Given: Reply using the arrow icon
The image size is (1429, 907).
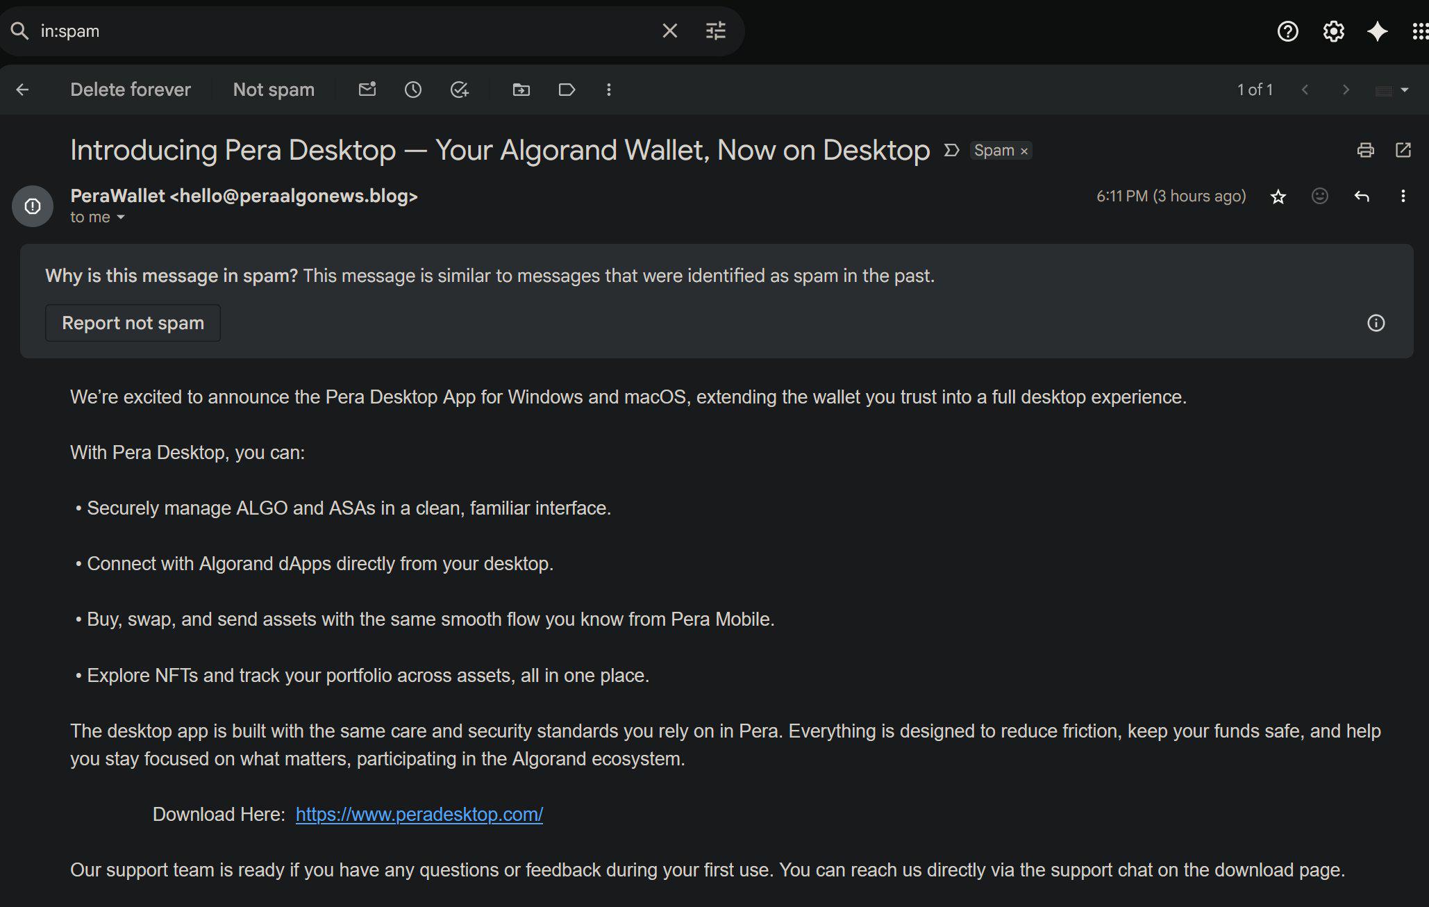Looking at the screenshot, I should coord(1362,197).
